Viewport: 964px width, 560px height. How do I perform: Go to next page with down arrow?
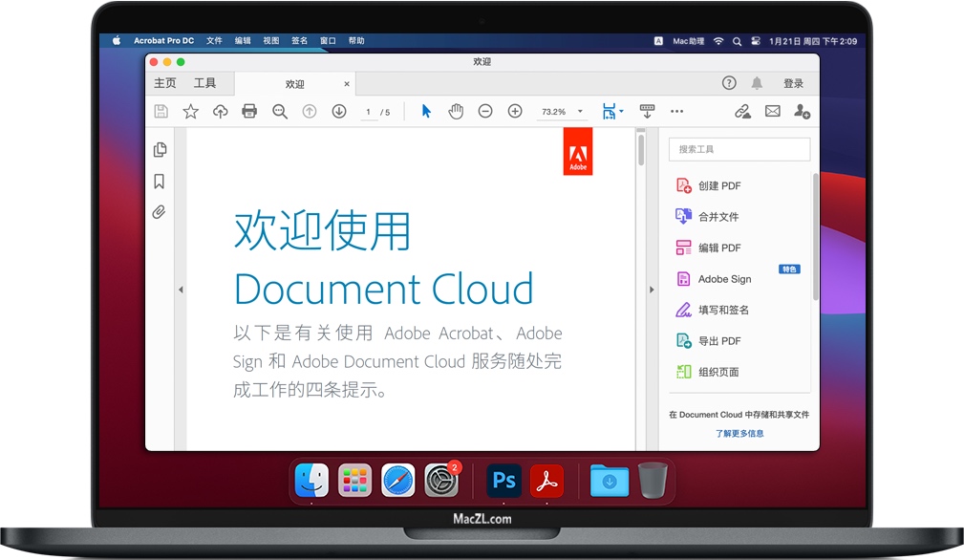click(338, 112)
